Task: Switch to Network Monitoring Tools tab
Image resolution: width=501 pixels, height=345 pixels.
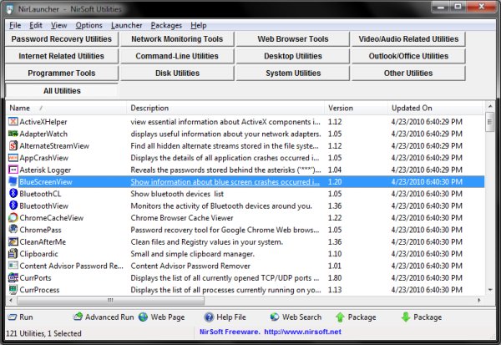Action: click(177, 39)
